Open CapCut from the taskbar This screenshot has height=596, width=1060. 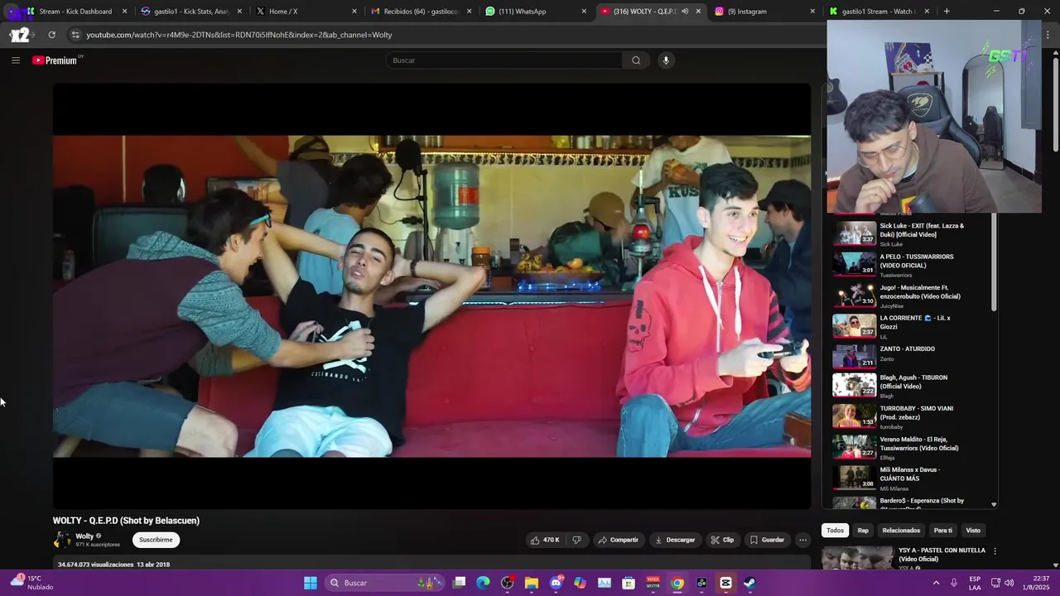[725, 583]
